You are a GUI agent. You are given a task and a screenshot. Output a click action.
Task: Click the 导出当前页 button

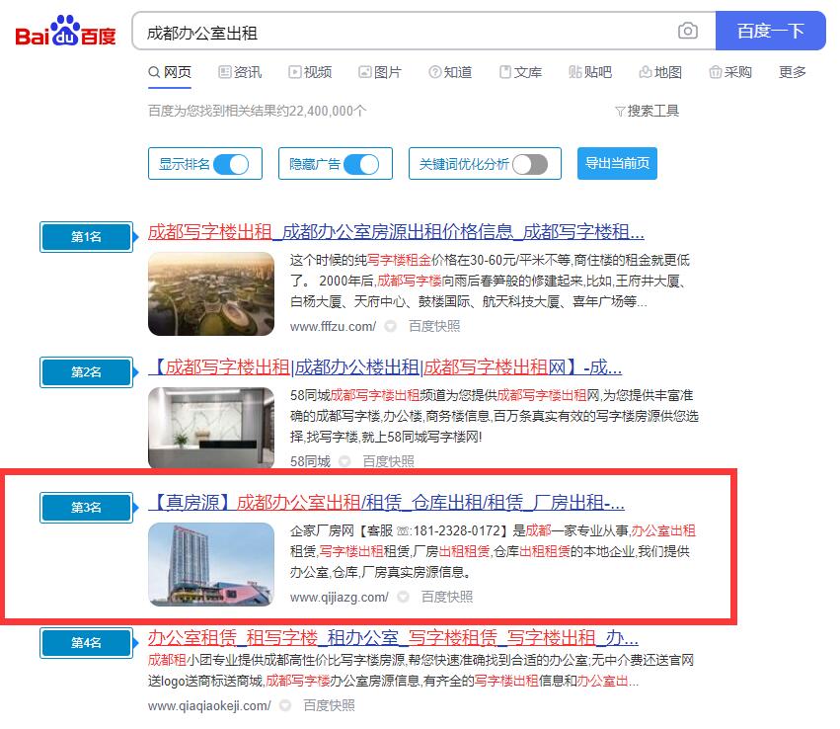[617, 164]
